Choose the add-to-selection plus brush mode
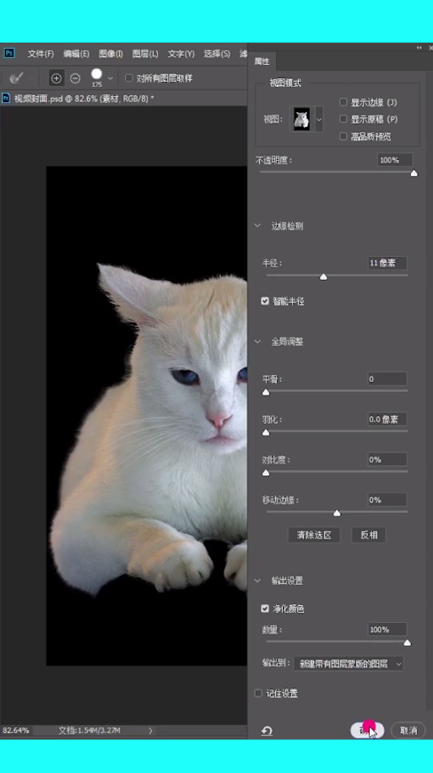433x773 pixels. [x=57, y=78]
